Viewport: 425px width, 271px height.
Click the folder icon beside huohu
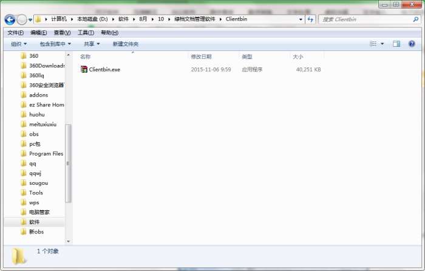pos(24,114)
